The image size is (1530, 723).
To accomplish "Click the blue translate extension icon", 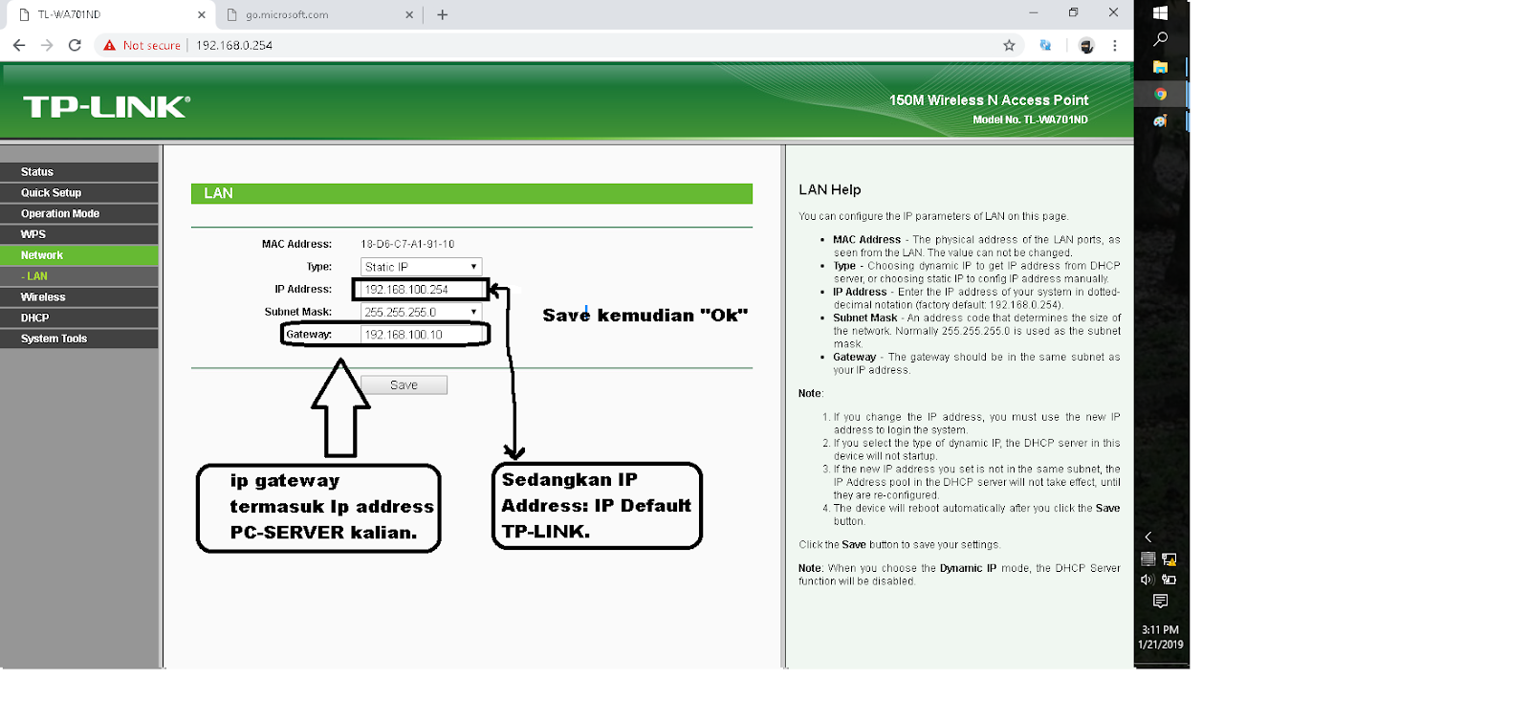I will [1045, 45].
